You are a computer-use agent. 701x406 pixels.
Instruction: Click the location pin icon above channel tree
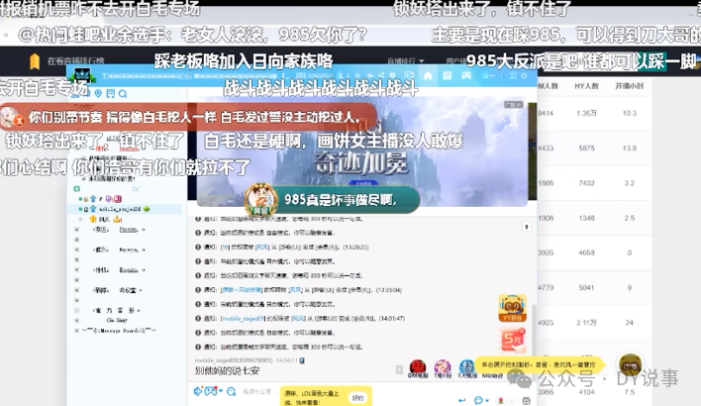98,93
